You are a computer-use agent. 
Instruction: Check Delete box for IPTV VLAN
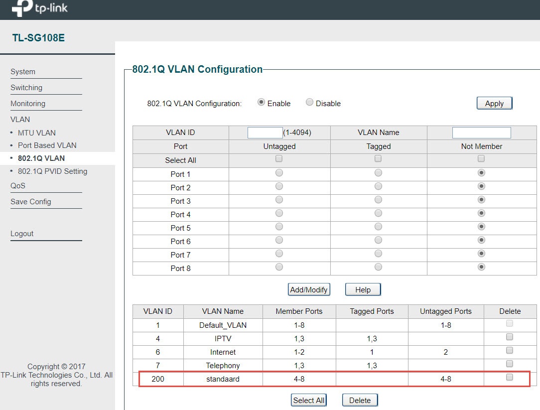pyautogui.click(x=509, y=337)
